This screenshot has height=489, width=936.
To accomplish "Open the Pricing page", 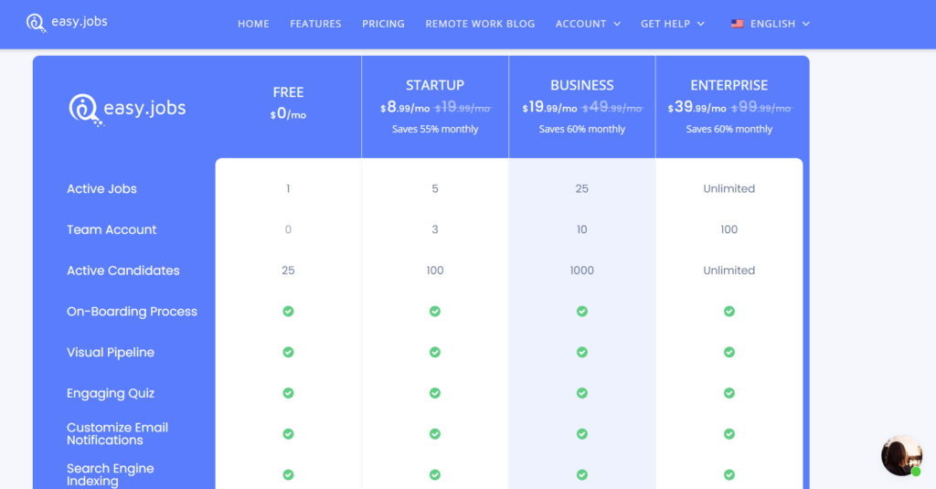I will (383, 24).
